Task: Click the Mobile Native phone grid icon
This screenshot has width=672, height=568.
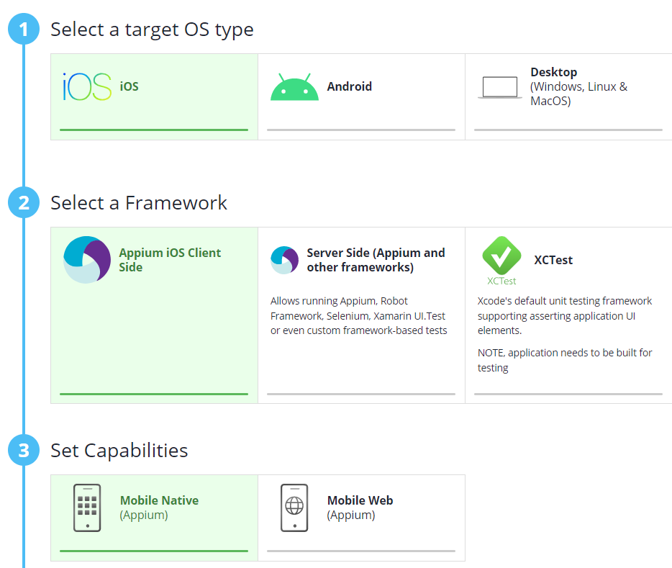Action: [87, 508]
